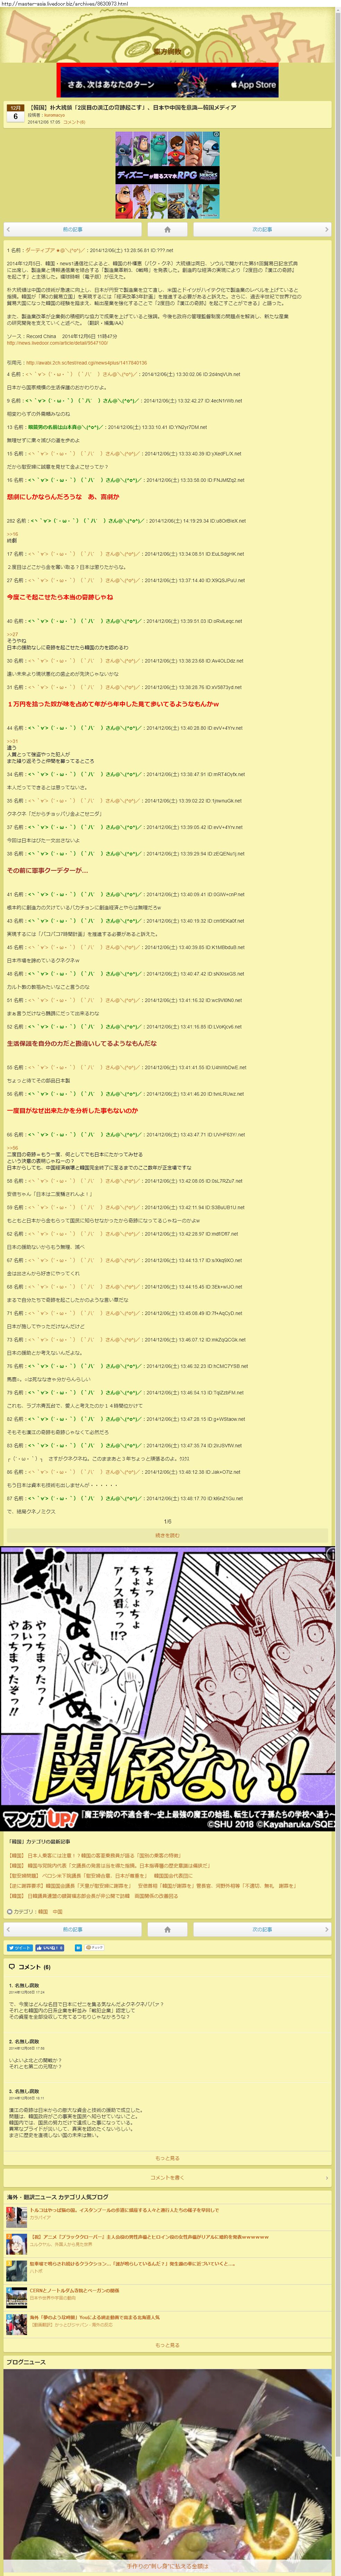
Task: Click home icon below the Disney ad
Action: 168,230
